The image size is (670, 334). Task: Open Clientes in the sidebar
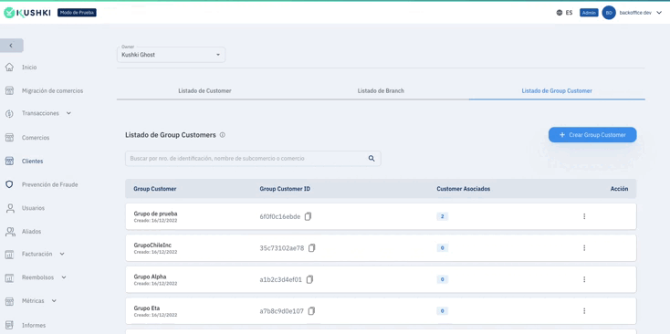click(x=33, y=162)
